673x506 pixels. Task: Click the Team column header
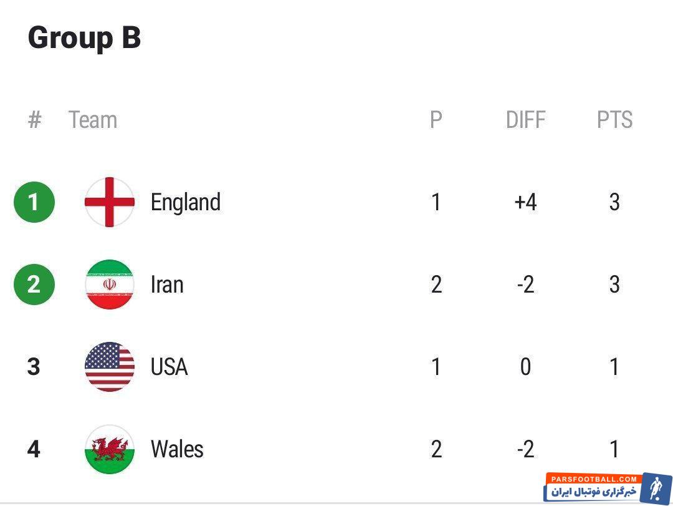93,120
